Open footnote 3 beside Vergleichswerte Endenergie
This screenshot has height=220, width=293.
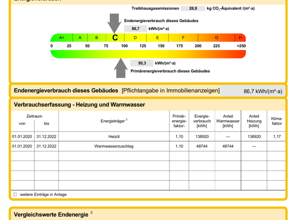(91, 213)
